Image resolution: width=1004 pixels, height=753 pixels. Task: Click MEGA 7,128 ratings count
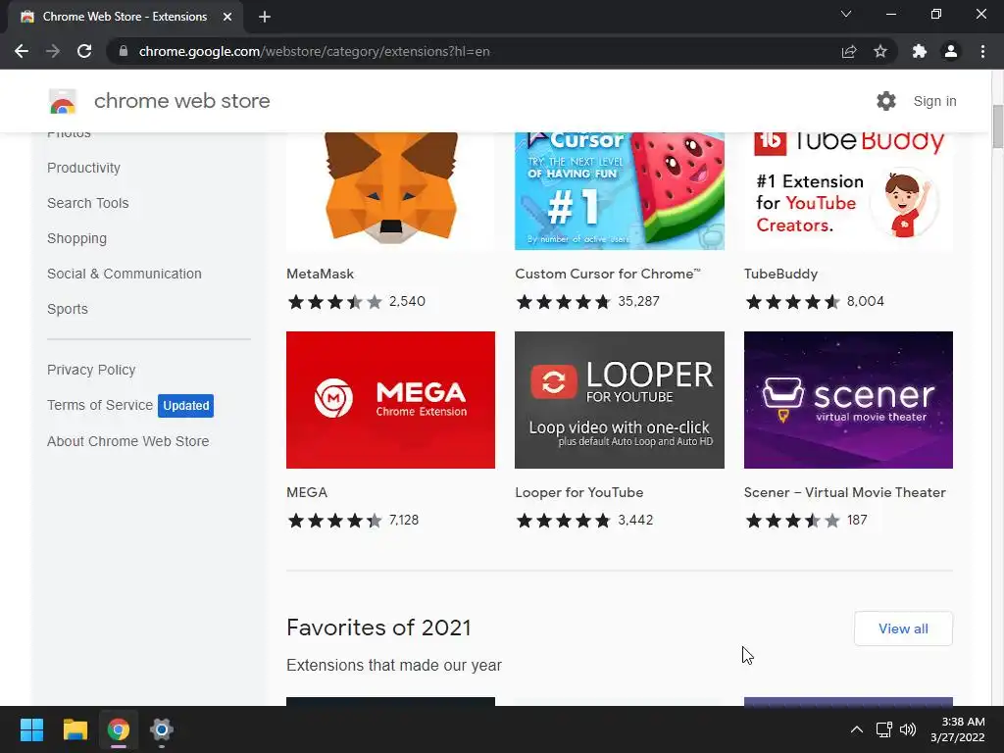(403, 520)
